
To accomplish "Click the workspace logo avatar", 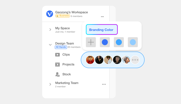I will pyautogui.click(x=50, y=14).
